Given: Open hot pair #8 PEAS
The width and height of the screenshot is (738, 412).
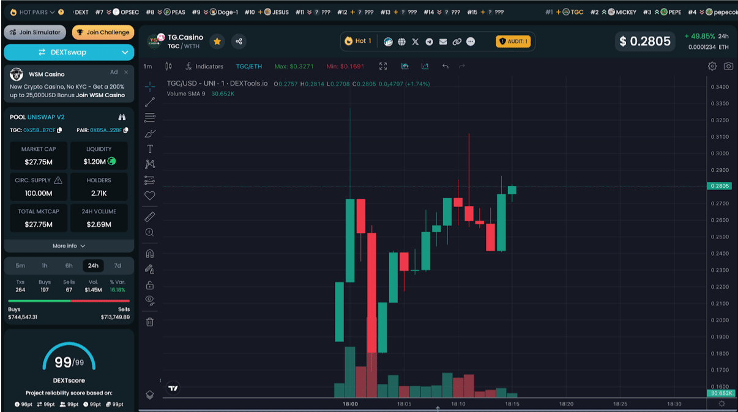Looking at the screenshot, I should pos(166,12).
